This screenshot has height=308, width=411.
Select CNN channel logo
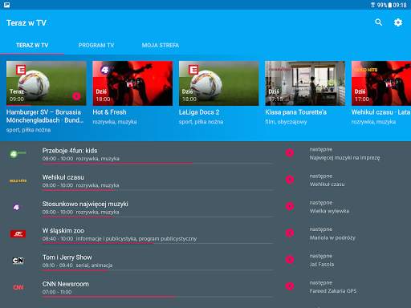(18, 287)
